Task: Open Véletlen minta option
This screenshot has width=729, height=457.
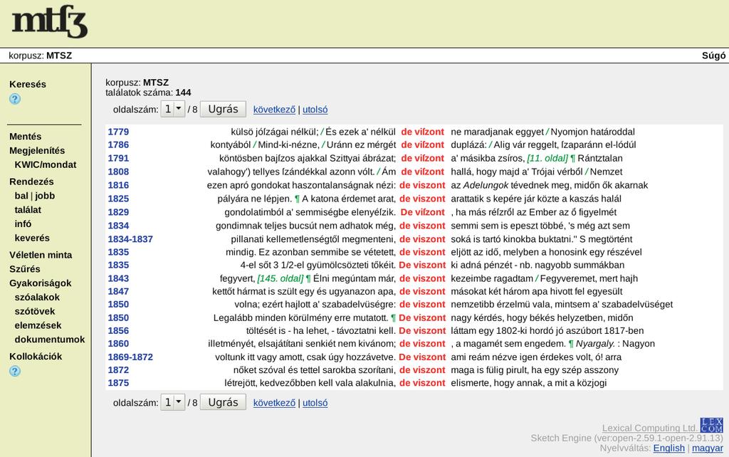Action: coord(41,255)
